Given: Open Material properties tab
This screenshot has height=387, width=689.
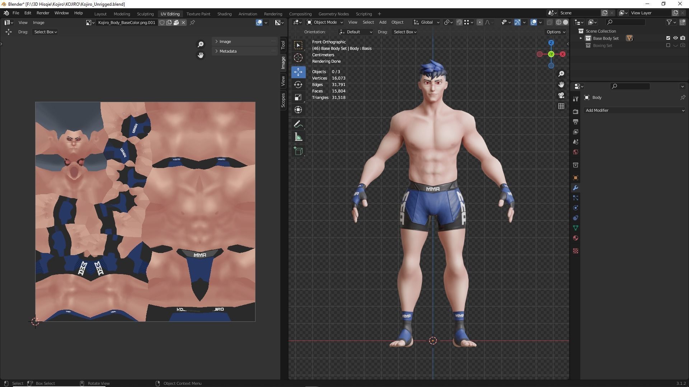Looking at the screenshot, I should [x=576, y=238].
